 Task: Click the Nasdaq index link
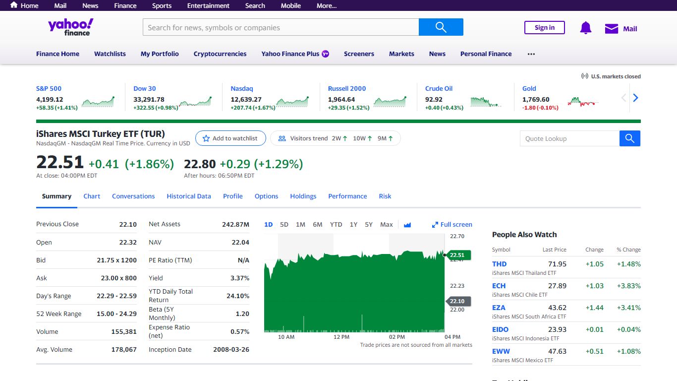(x=242, y=88)
